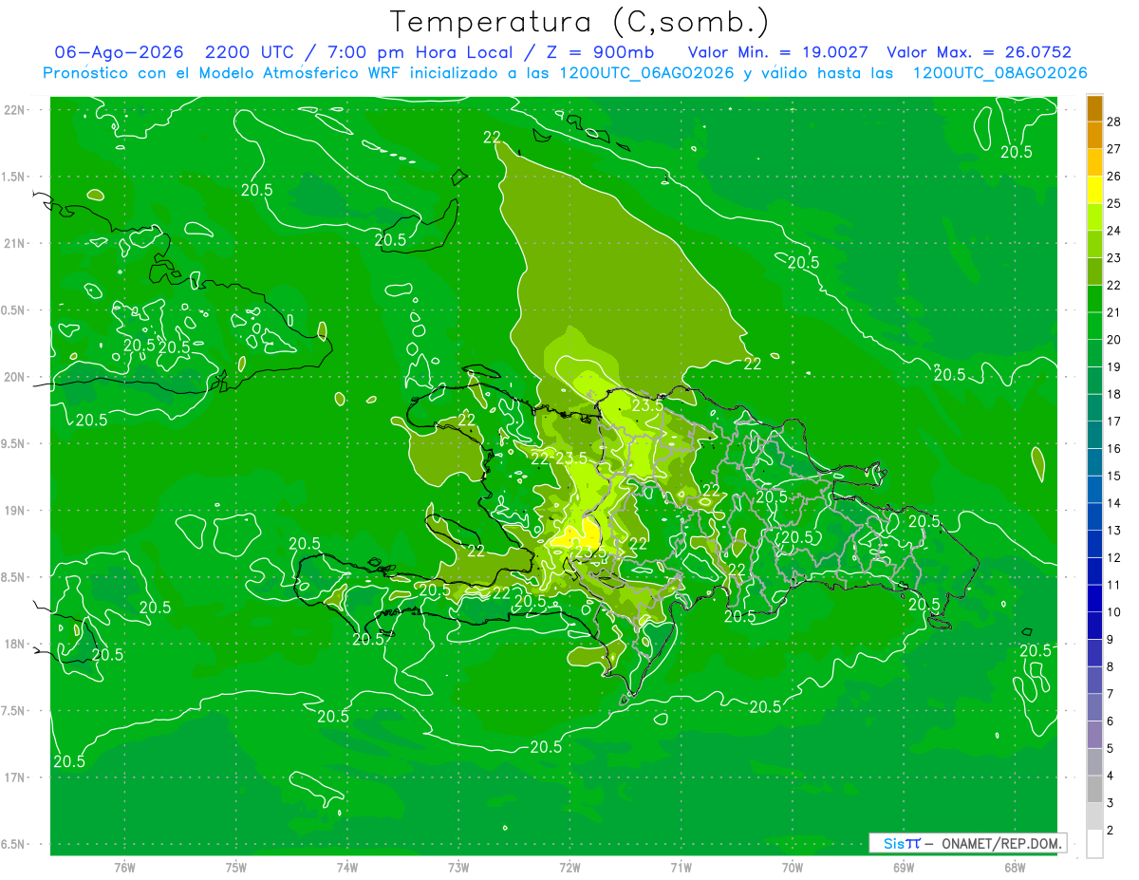The image size is (1139, 880).
Task: Click the '21N' latitude axis label
Action: pyautogui.click(x=15, y=243)
